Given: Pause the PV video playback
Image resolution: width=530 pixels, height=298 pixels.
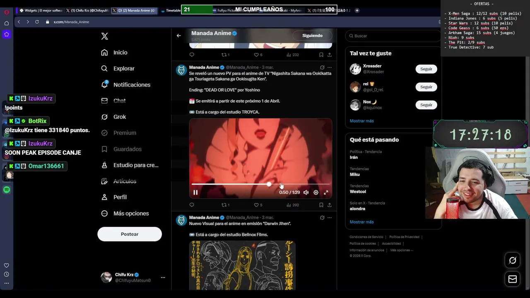Looking at the screenshot, I should (195, 192).
